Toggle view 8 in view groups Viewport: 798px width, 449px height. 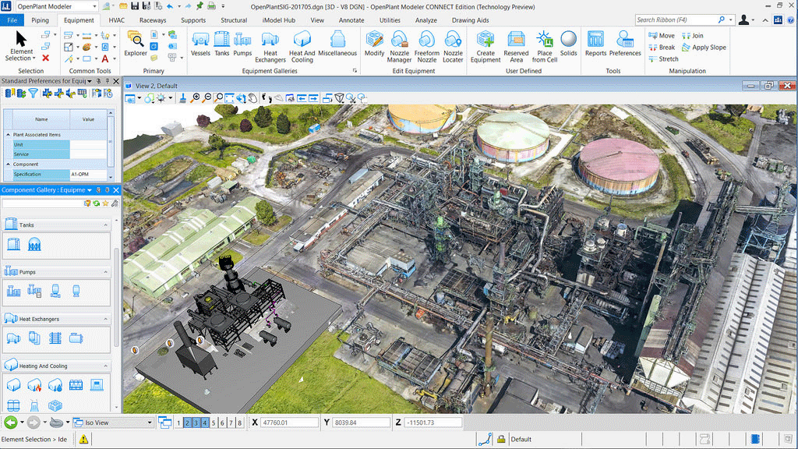(x=239, y=422)
